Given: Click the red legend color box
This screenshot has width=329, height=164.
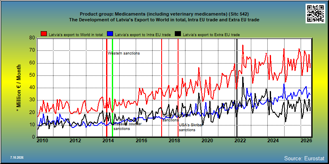Looking at the screenshot, I should tap(44, 34).
